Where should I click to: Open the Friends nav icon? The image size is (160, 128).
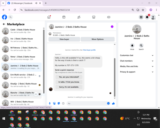point(79,17)
